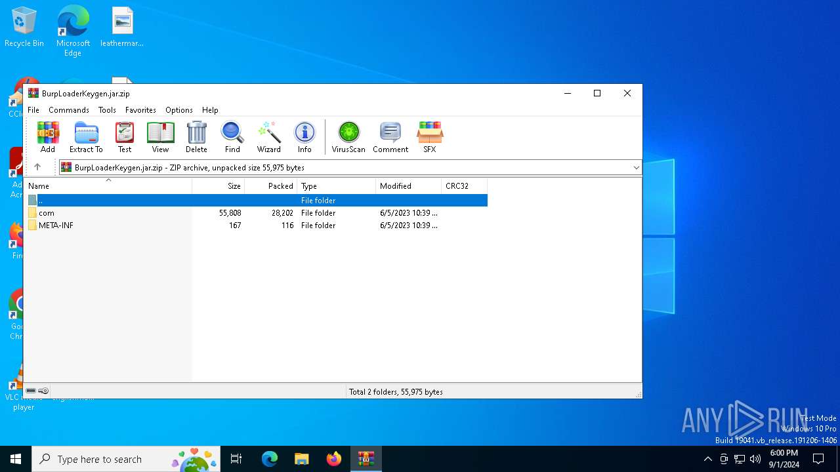Open the Tools menu
Screen dimensions: 840x472
click(107, 110)
